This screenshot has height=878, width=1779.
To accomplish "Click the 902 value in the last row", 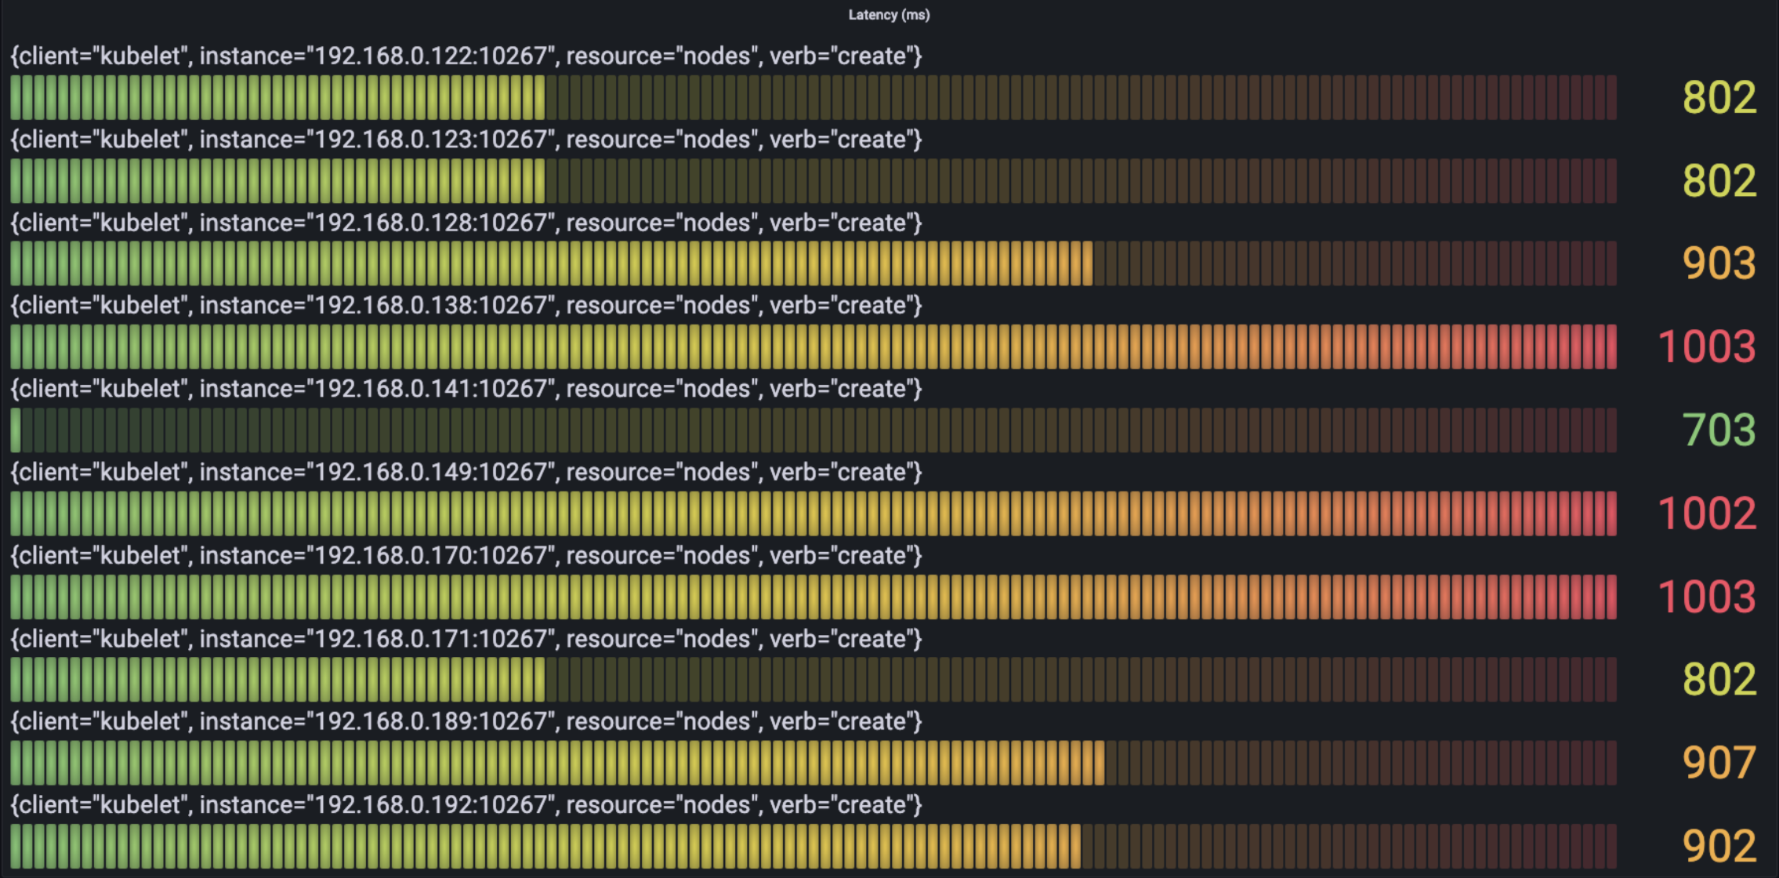I will tap(1719, 846).
